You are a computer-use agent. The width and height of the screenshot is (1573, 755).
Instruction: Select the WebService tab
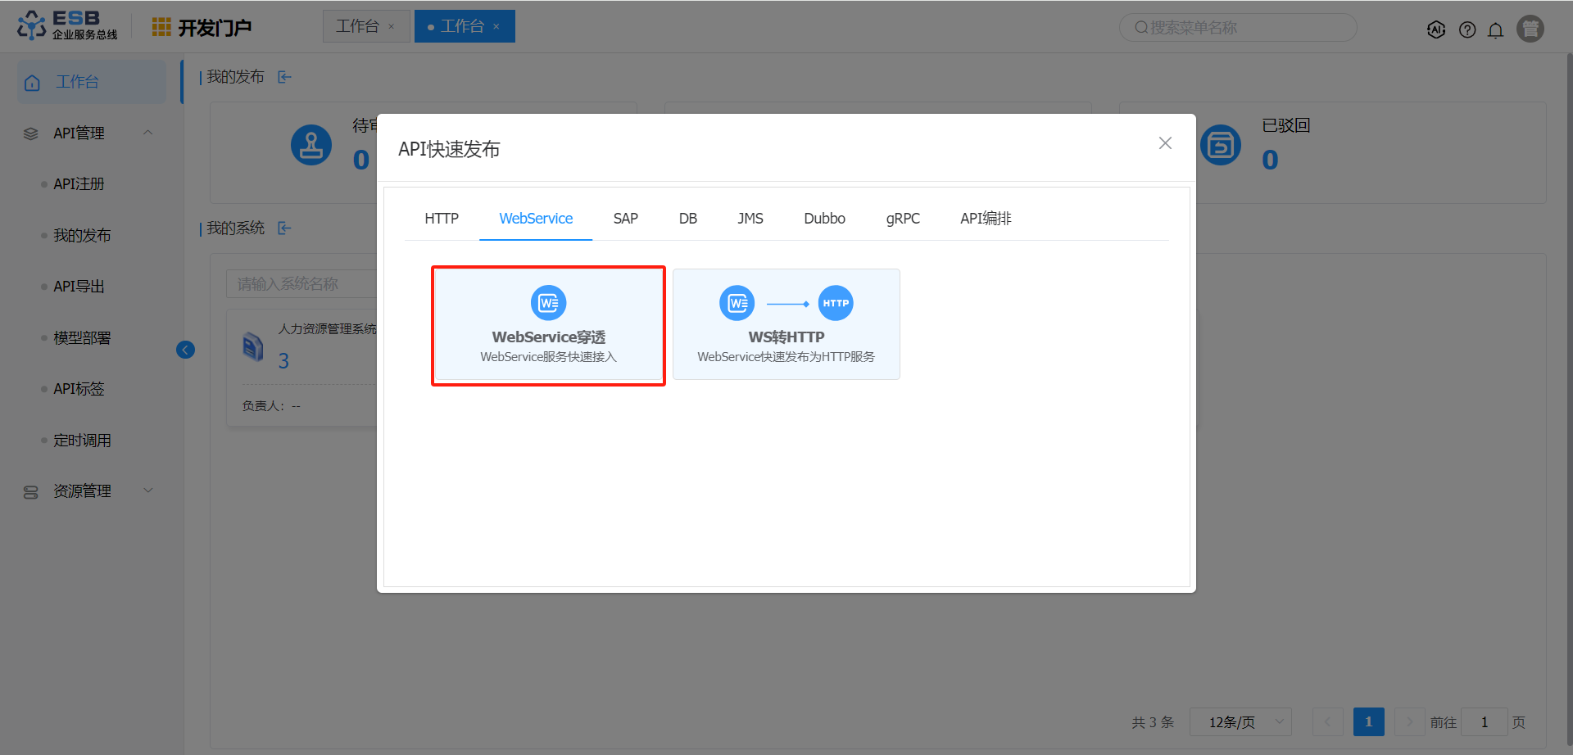coord(536,219)
